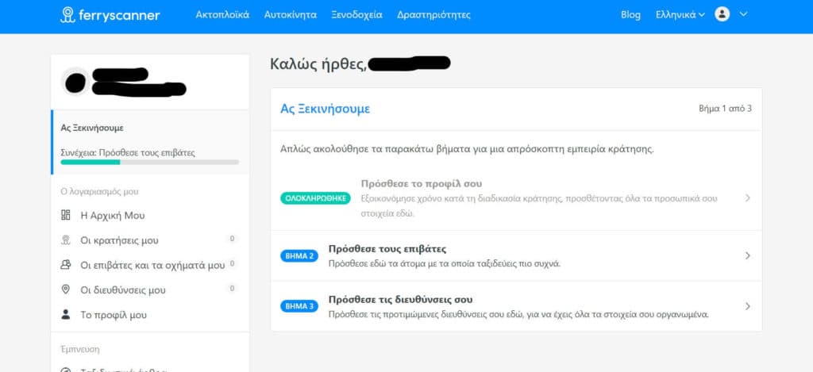Expand the Ελληνικά language dropdown

pyautogui.click(x=680, y=15)
